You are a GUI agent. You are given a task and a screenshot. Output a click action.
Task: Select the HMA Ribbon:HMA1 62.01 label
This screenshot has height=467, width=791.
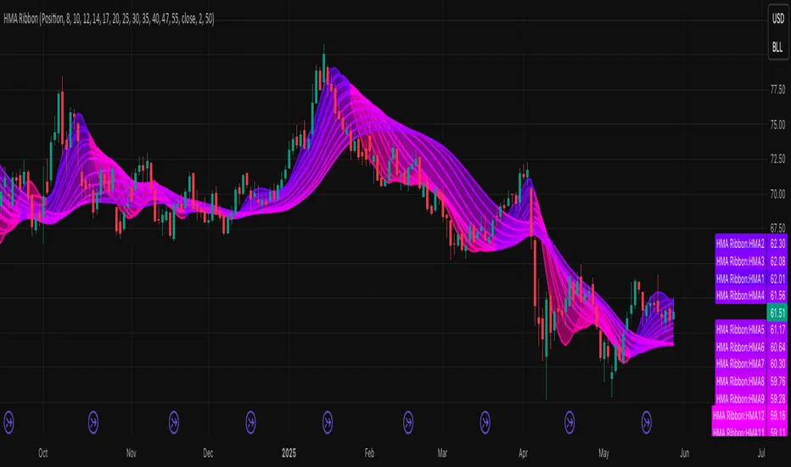click(750, 279)
